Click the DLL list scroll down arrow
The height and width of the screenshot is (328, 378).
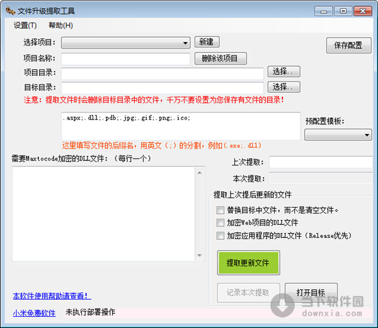(x=200, y=255)
